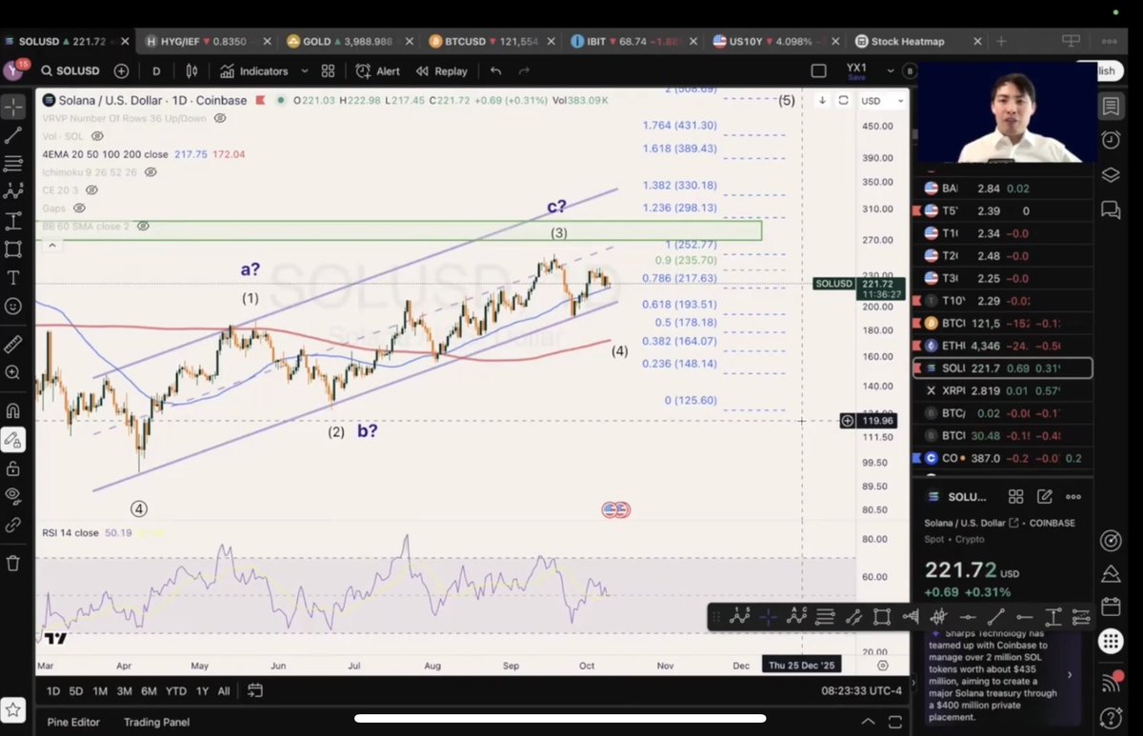Open the D timeframe interval selector
The height and width of the screenshot is (736, 1143).
(156, 71)
